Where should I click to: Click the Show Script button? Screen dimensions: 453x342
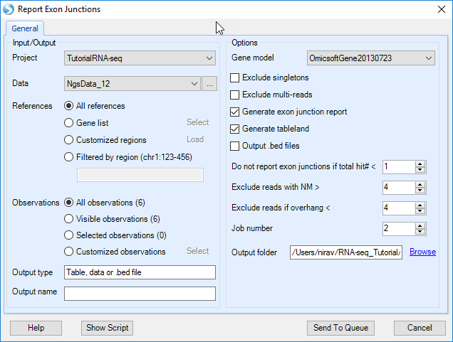107,328
